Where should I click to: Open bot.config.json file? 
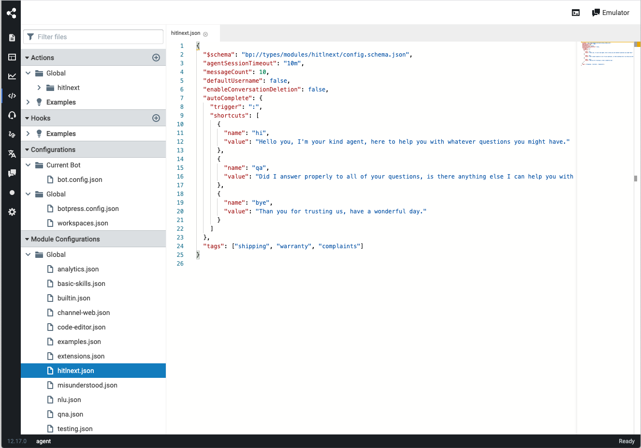pos(80,179)
